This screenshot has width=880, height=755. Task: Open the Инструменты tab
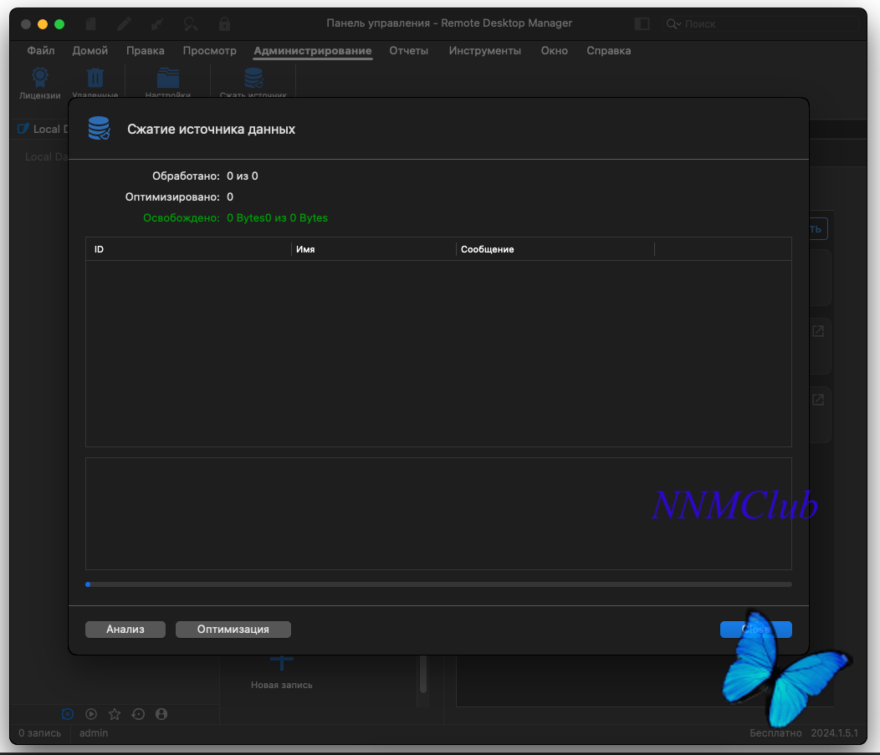(485, 50)
